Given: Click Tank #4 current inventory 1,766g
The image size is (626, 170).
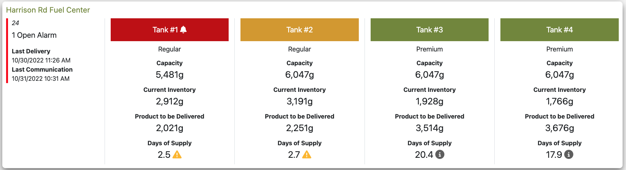Looking at the screenshot, I should pos(560,101).
